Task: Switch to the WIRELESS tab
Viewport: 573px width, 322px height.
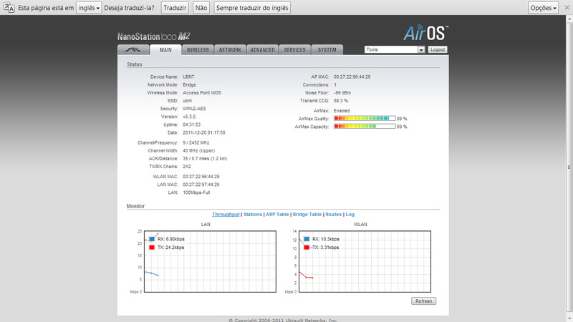Action: coord(198,50)
